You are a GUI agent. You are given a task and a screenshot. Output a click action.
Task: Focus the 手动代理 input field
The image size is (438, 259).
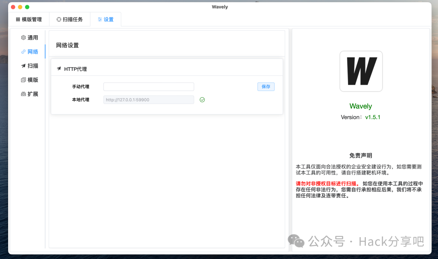click(148, 87)
